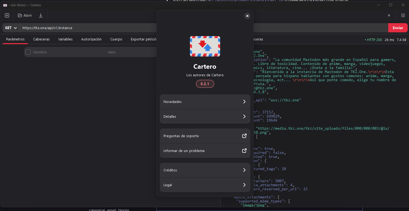This screenshot has width=409, height=211.
Task: Open the Créditos row
Action: click(205, 170)
